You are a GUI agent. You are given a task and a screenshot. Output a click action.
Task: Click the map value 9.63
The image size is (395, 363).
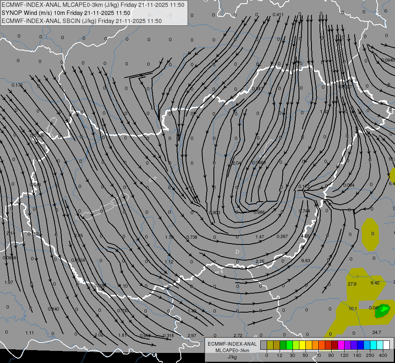(305, 261)
